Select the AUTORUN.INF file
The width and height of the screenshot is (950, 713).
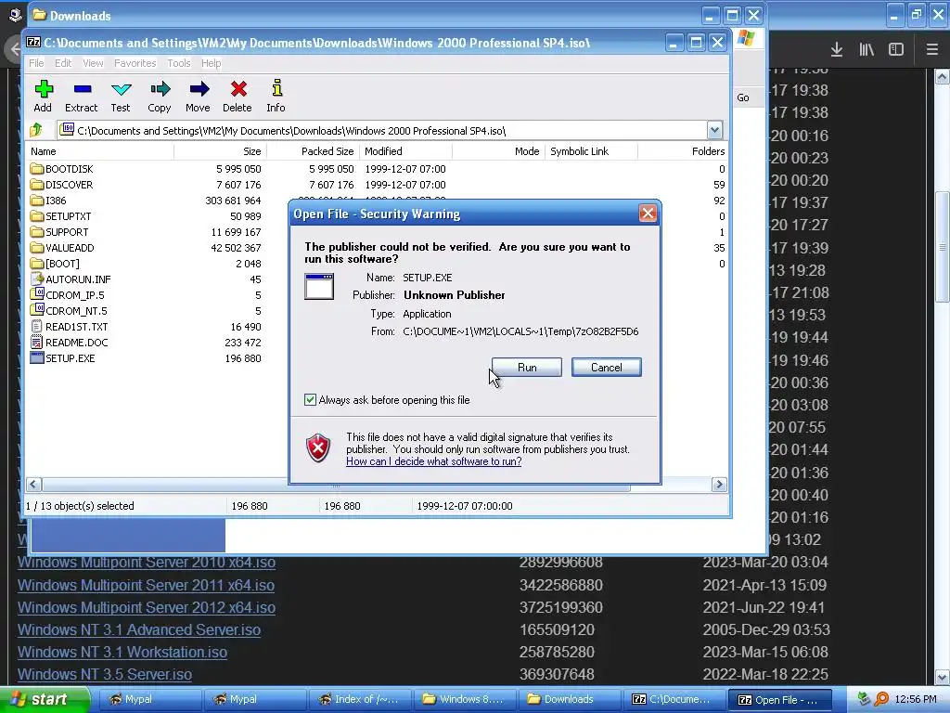pos(71,279)
